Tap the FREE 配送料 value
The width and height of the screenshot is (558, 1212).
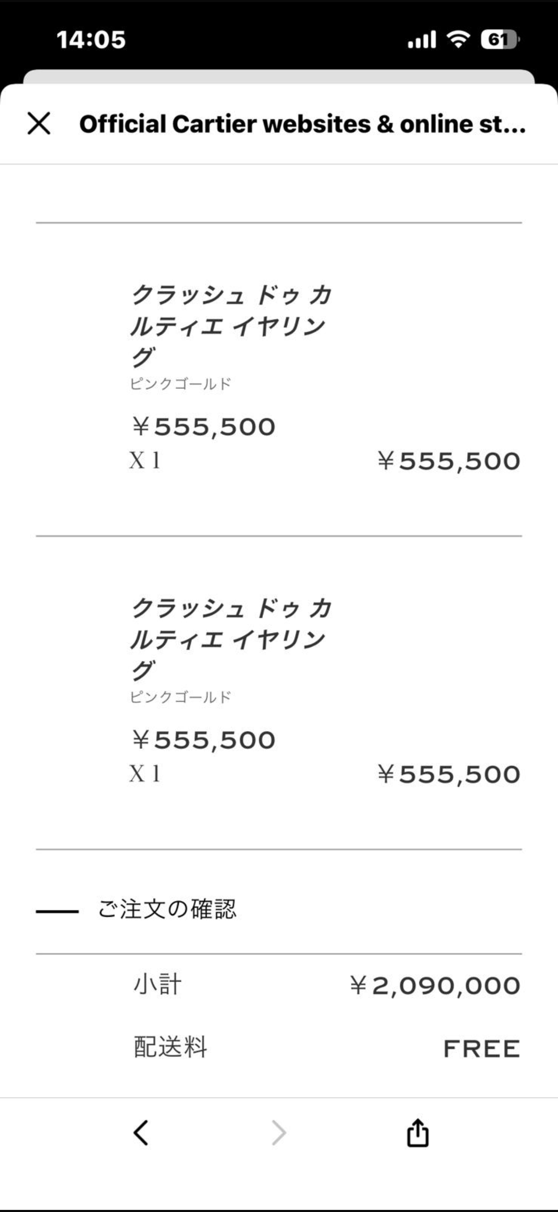pyautogui.click(x=481, y=1049)
